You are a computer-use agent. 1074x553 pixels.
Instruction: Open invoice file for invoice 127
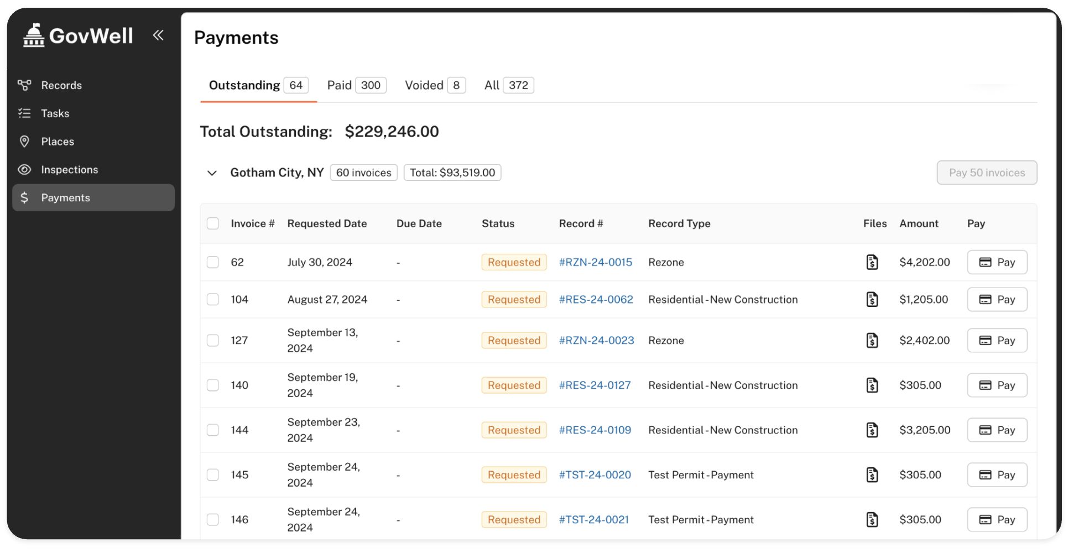tap(872, 341)
